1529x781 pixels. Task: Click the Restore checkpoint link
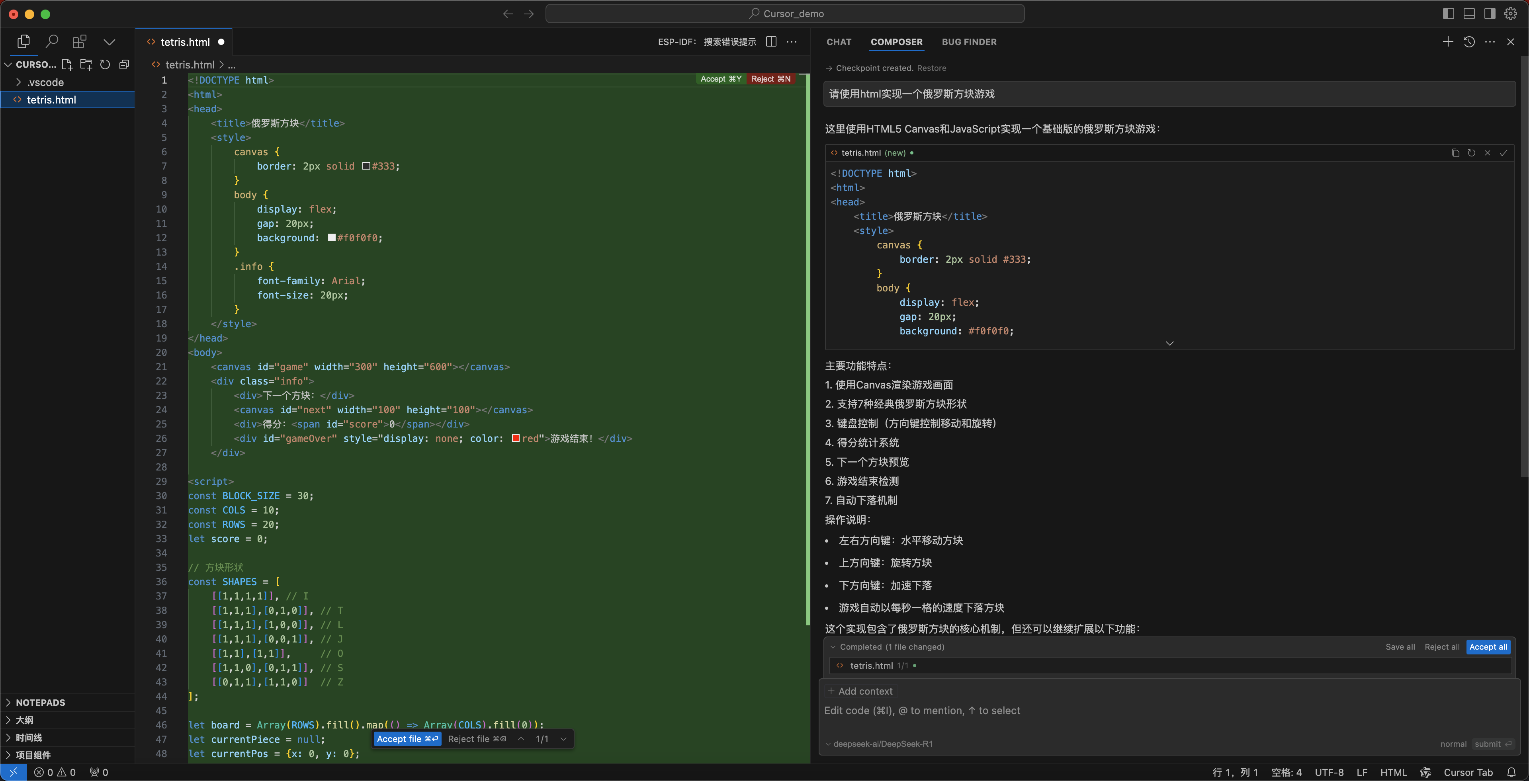pyautogui.click(x=931, y=68)
